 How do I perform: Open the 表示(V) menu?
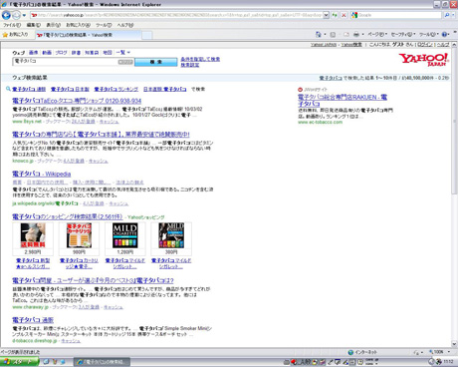coord(53,25)
